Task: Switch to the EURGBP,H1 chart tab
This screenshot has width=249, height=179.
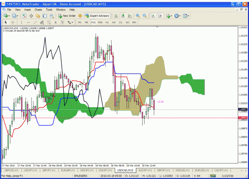Action: click(x=68, y=170)
